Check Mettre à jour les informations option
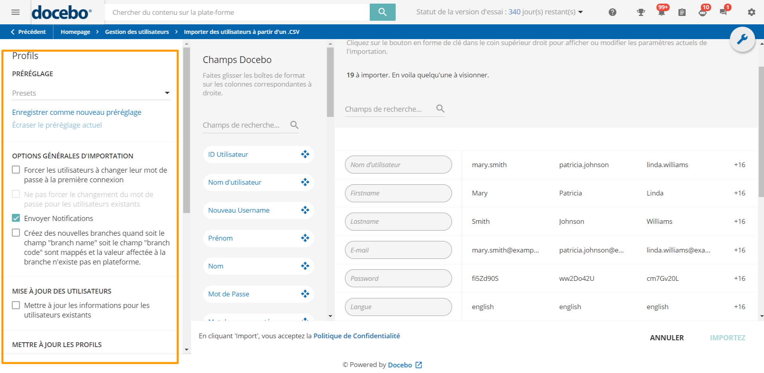This screenshot has height=373, width=764. click(16, 306)
